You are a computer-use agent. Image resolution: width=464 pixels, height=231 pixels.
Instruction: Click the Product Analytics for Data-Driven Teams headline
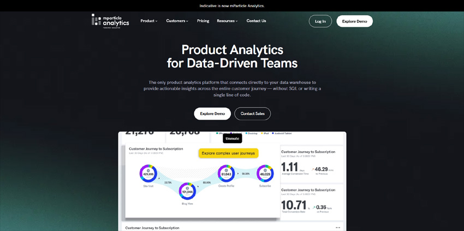pyautogui.click(x=233, y=56)
